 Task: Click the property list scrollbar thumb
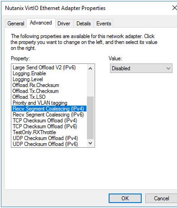click(x=90, y=118)
